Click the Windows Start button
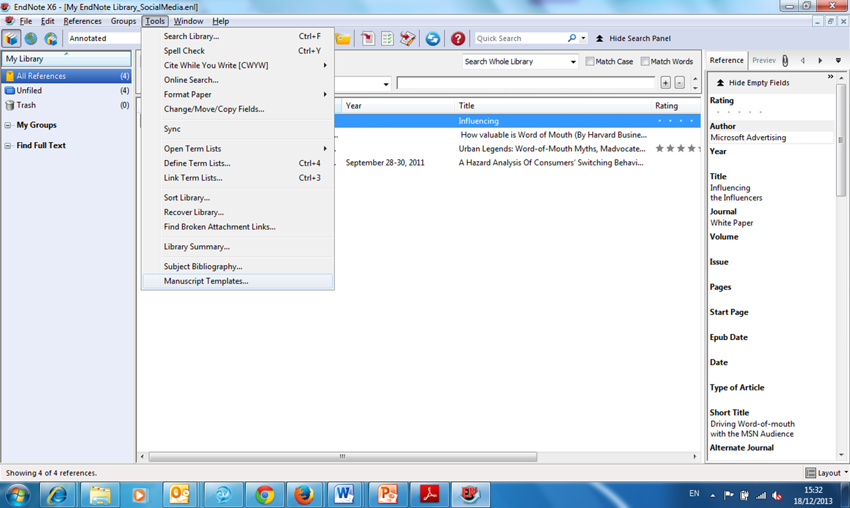 point(18,495)
